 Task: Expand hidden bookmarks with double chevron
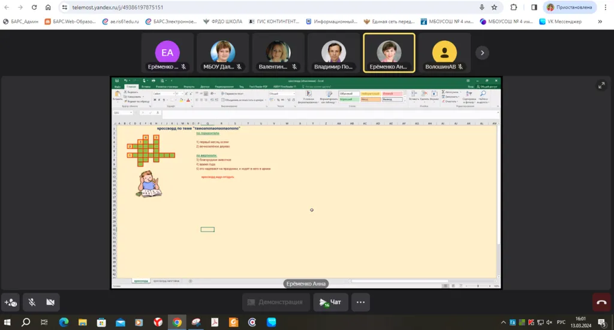point(600,22)
